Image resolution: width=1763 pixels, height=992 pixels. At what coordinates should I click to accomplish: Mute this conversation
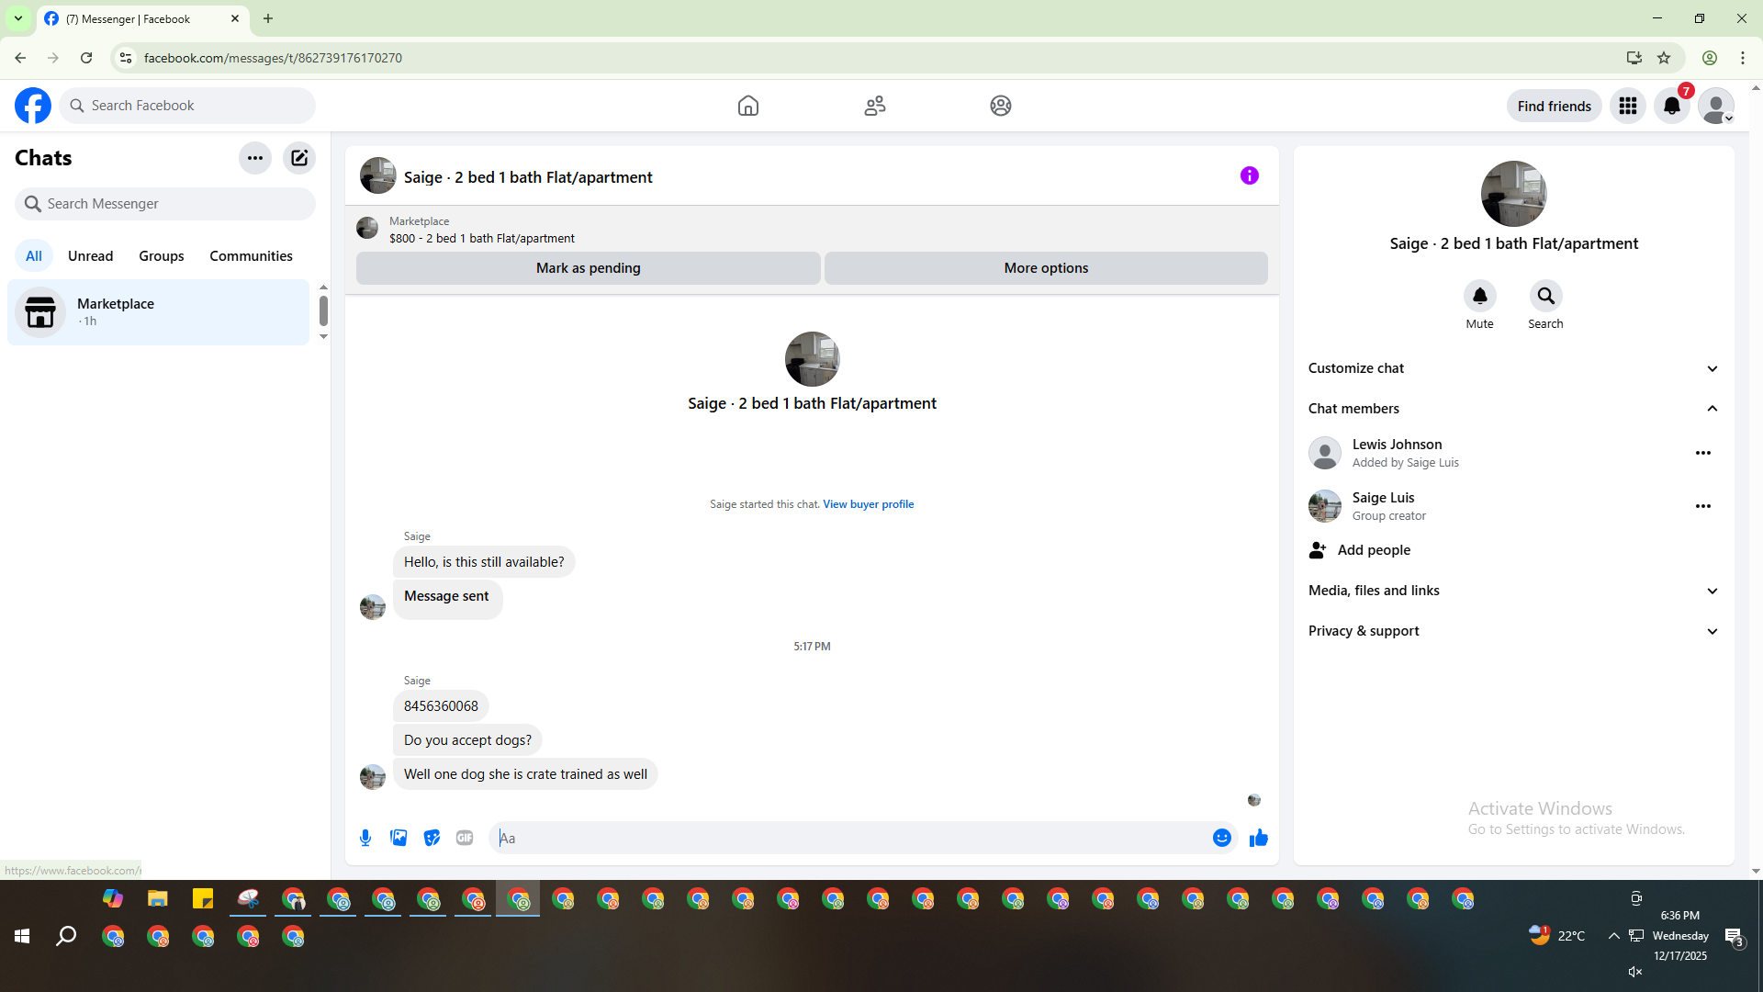1479,296
